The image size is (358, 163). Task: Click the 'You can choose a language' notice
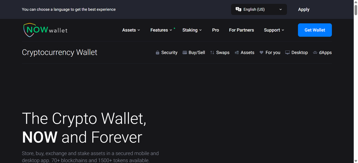point(69,9)
